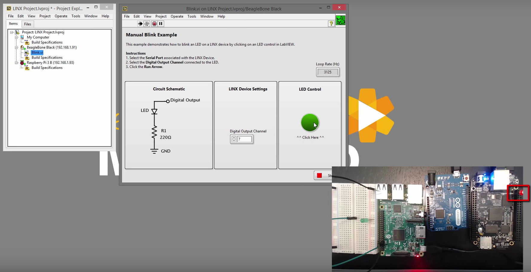This screenshot has width=531, height=272.
Task: Collapse the BeagleBone Black tree node
Action: tap(16, 47)
